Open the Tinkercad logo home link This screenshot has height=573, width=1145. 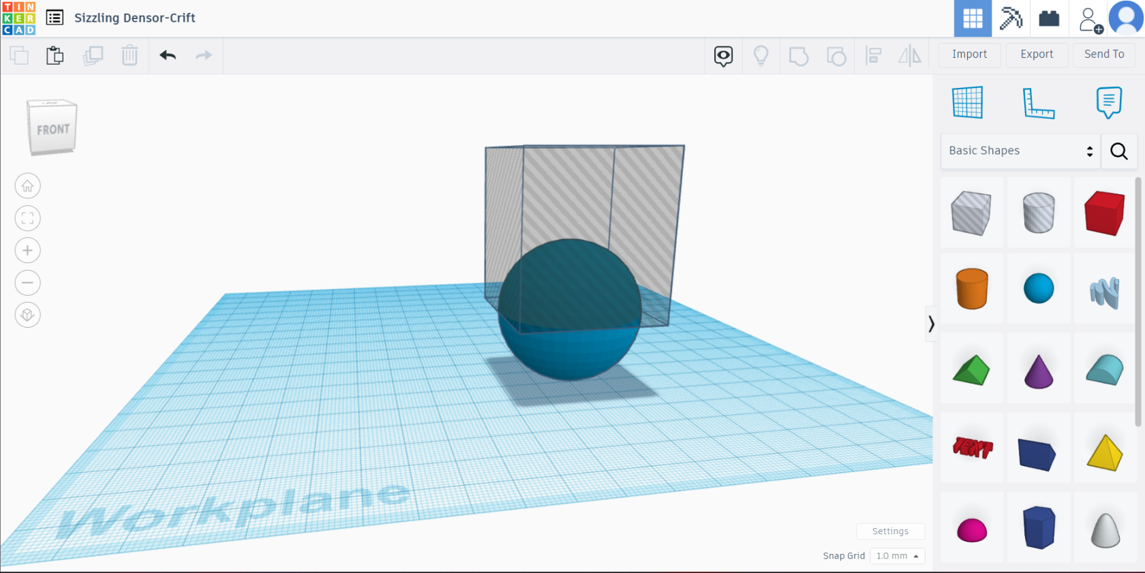pos(18,18)
